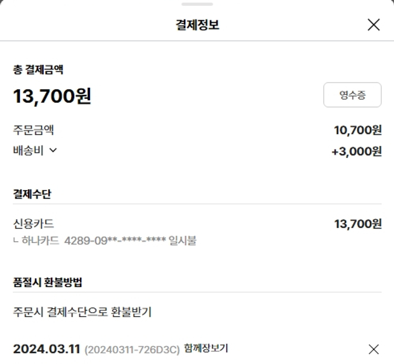Select the total amount 13,700원 in large text

click(52, 96)
